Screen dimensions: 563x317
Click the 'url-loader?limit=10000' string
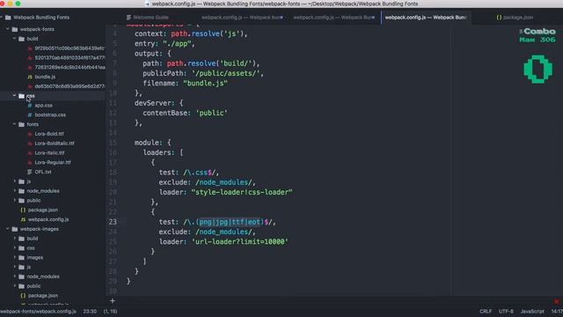click(x=240, y=242)
